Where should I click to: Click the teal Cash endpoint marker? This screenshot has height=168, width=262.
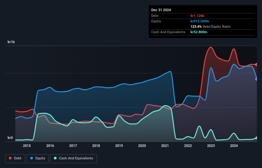[x=257, y=138]
